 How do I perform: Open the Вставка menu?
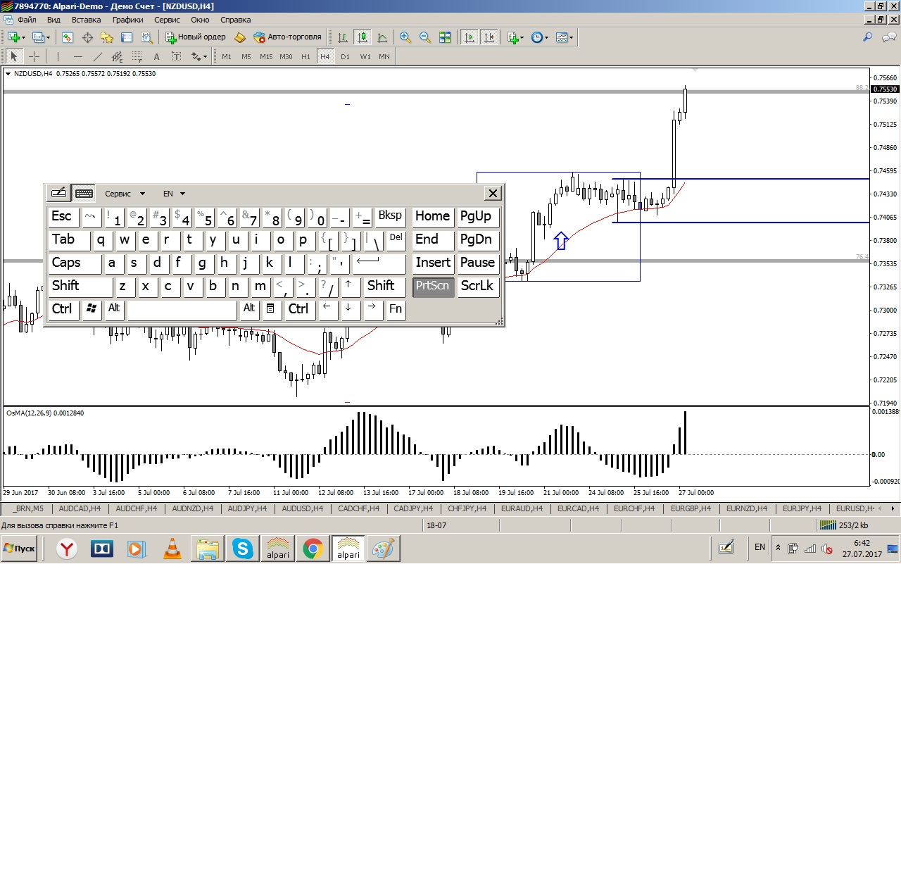(x=86, y=20)
